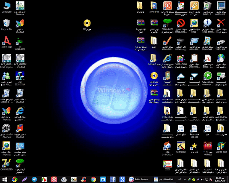
Task: Open the red 2021 picture icon labeled 609x600
Action: (x=208, y=148)
